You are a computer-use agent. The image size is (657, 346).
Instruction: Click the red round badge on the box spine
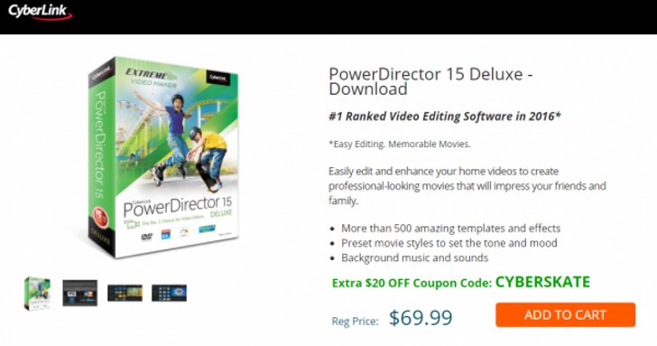[x=100, y=217]
